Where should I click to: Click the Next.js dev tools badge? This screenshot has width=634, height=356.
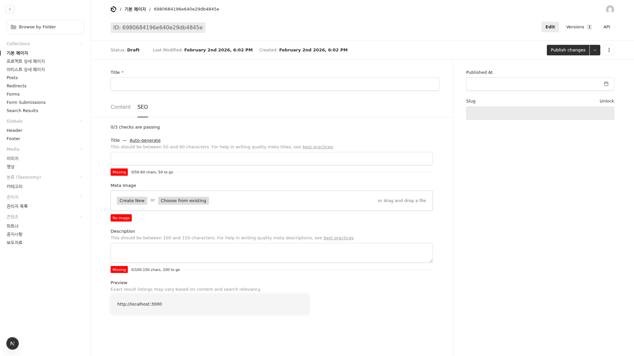(x=13, y=343)
